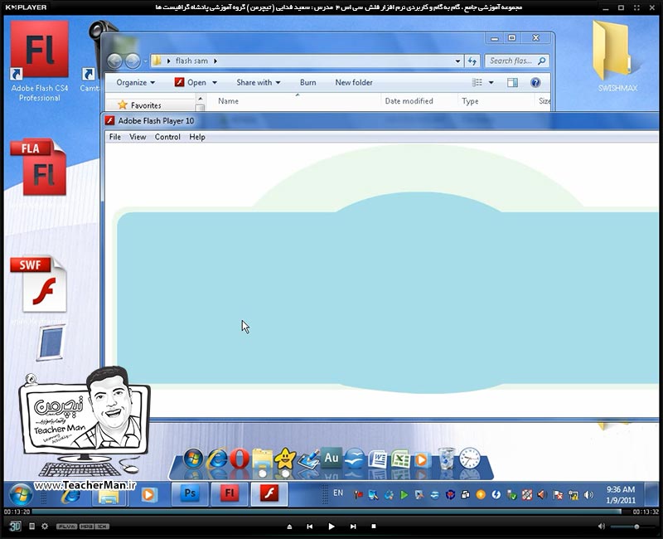
Task: Click the KMPlayer eject/open file button
Action: coord(289,527)
